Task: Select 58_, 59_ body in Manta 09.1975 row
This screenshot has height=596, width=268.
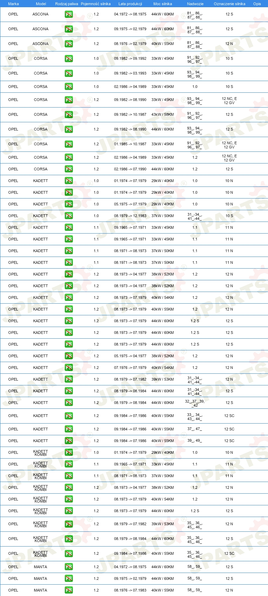Action: click(x=195, y=579)
